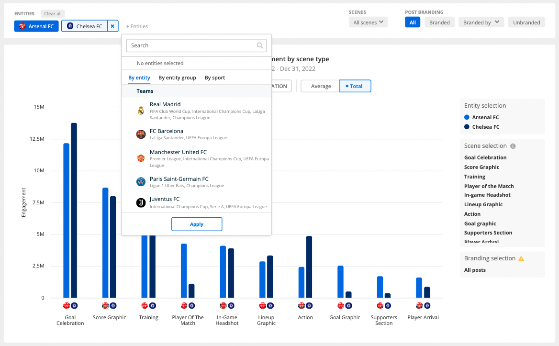Select the By sport tab
The image size is (559, 346).
click(214, 78)
